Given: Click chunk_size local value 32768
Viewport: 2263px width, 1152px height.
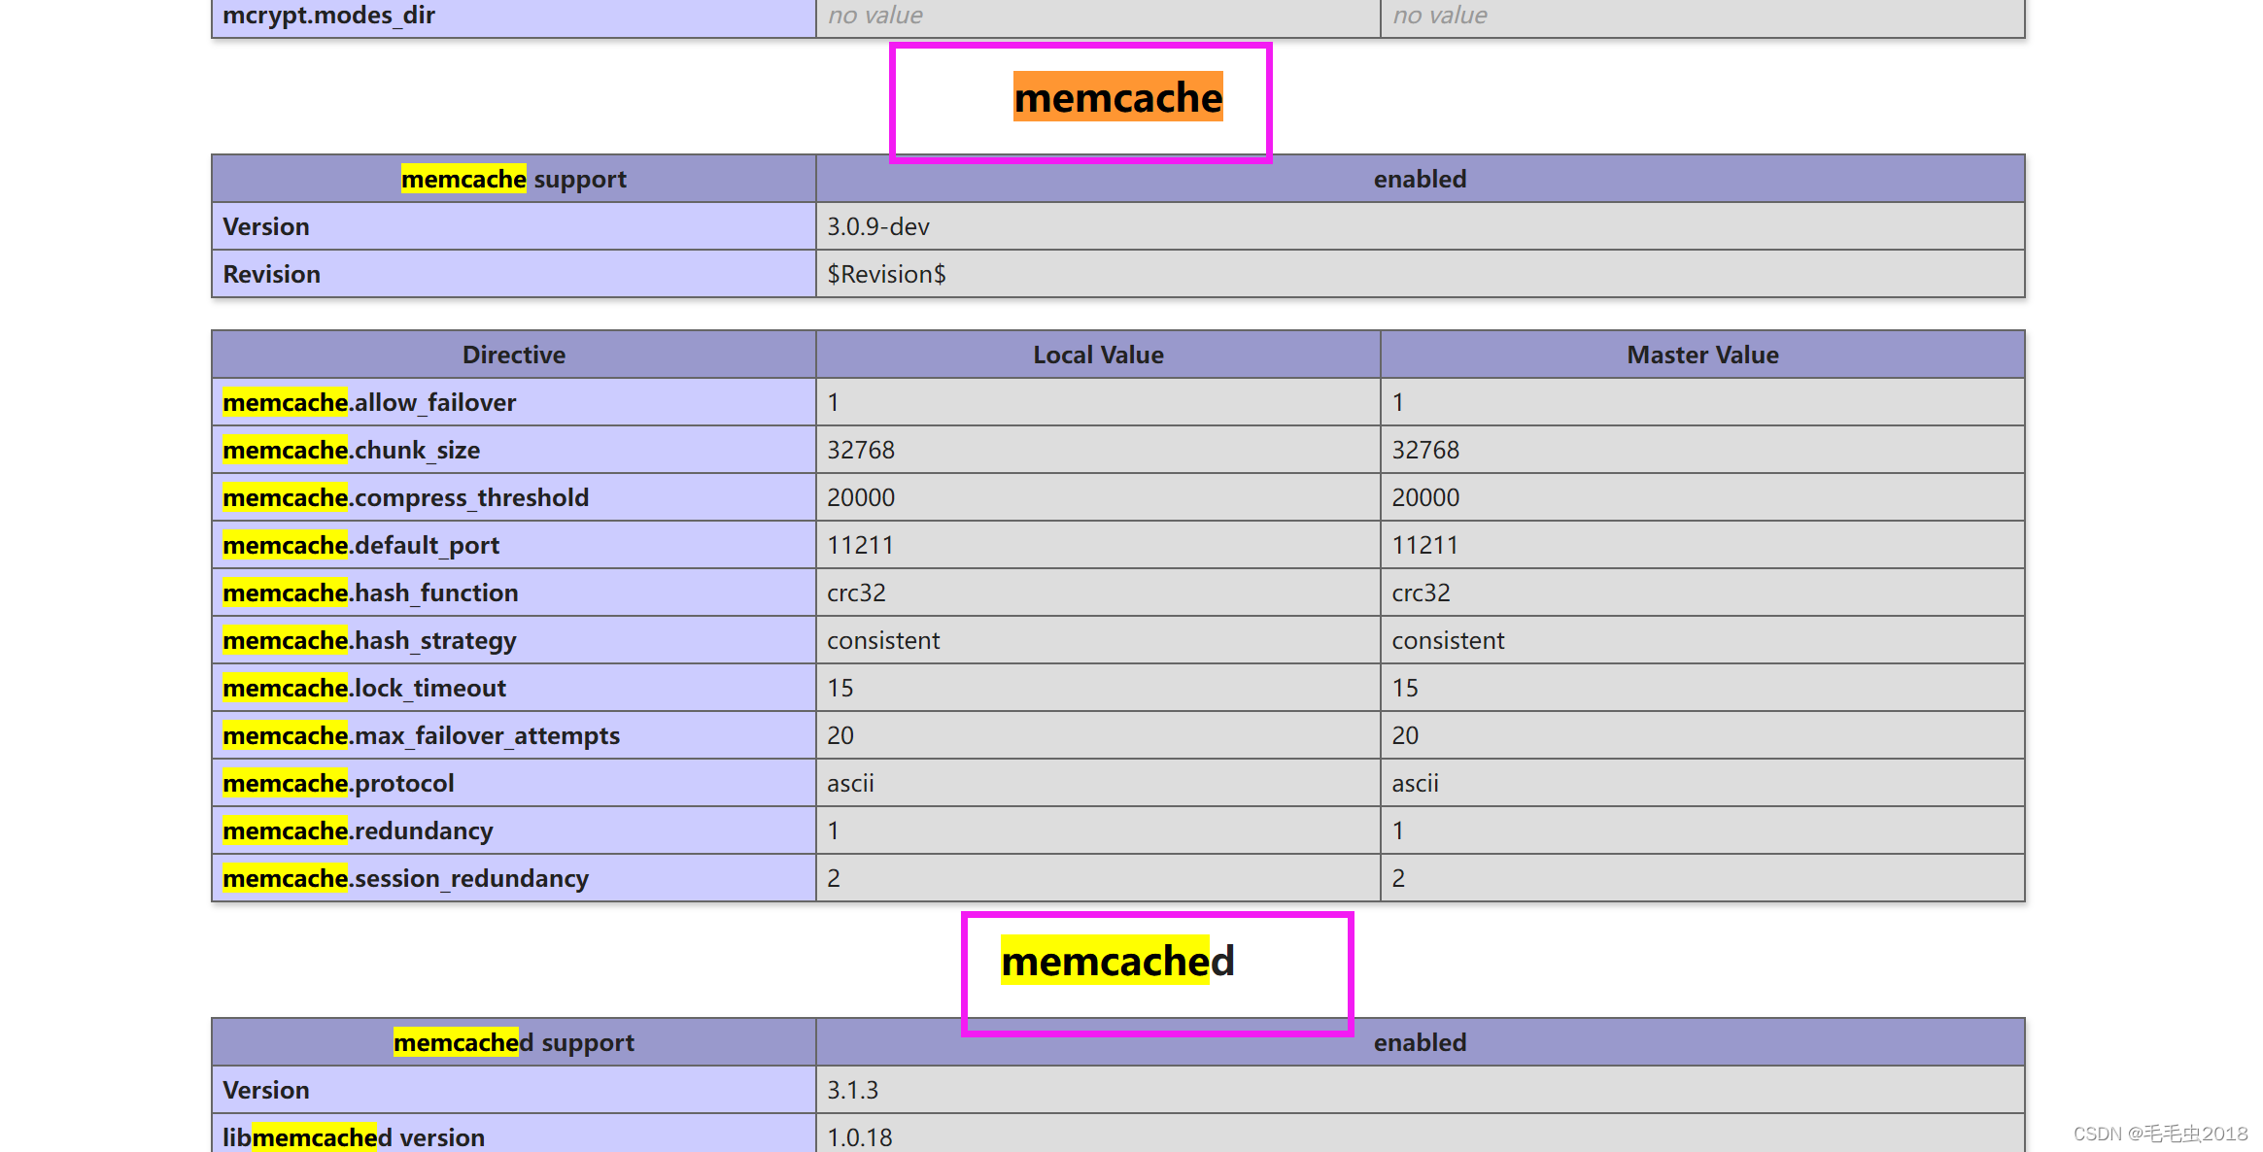Looking at the screenshot, I should coord(861,450).
